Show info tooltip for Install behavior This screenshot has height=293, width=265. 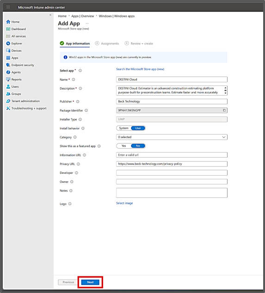click(x=83, y=128)
